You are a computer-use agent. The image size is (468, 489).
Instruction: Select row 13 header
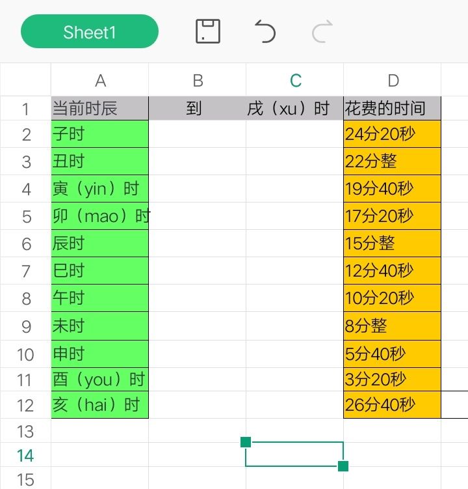[25, 431]
